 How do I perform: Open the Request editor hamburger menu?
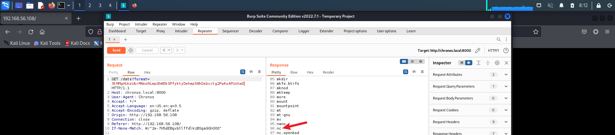click(x=259, y=72)
